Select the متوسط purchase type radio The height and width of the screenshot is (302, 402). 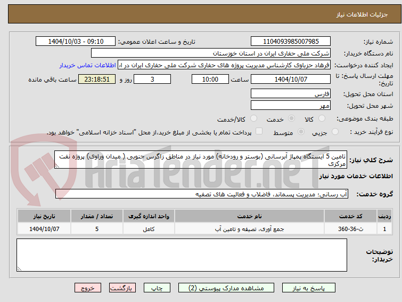tap(301, 132)
